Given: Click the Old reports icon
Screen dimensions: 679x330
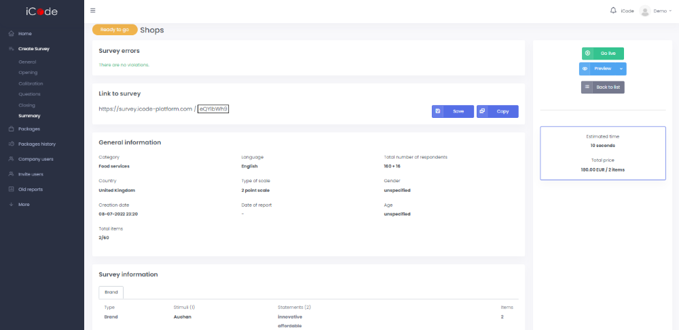Looking at the screenshot, I should click(x=11, y=189).
